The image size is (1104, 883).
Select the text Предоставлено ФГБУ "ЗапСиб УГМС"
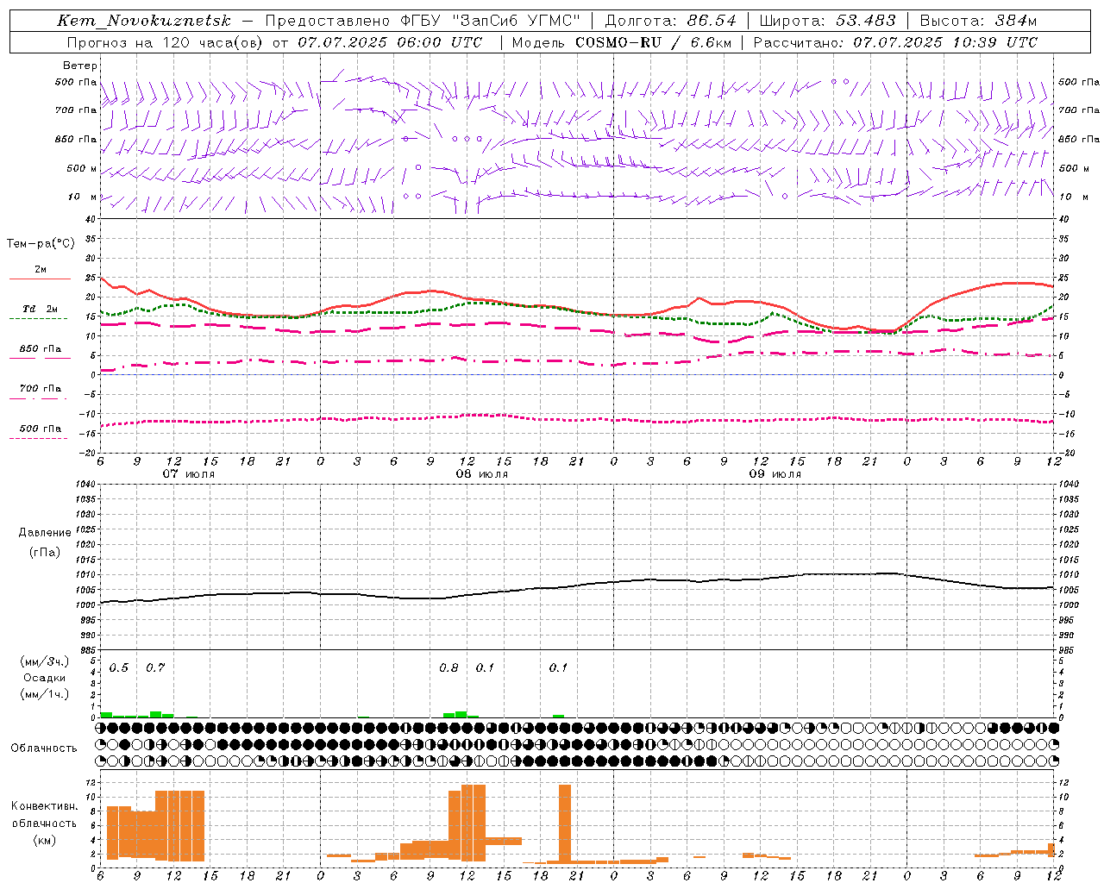coord(423,21)
